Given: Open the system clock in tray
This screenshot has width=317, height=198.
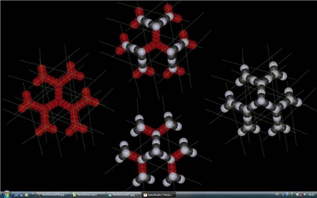Looking at the screenshot, I should (x=311, y=195).
